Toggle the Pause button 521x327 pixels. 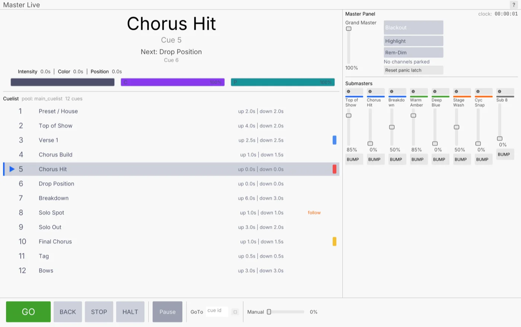(167, 312)
